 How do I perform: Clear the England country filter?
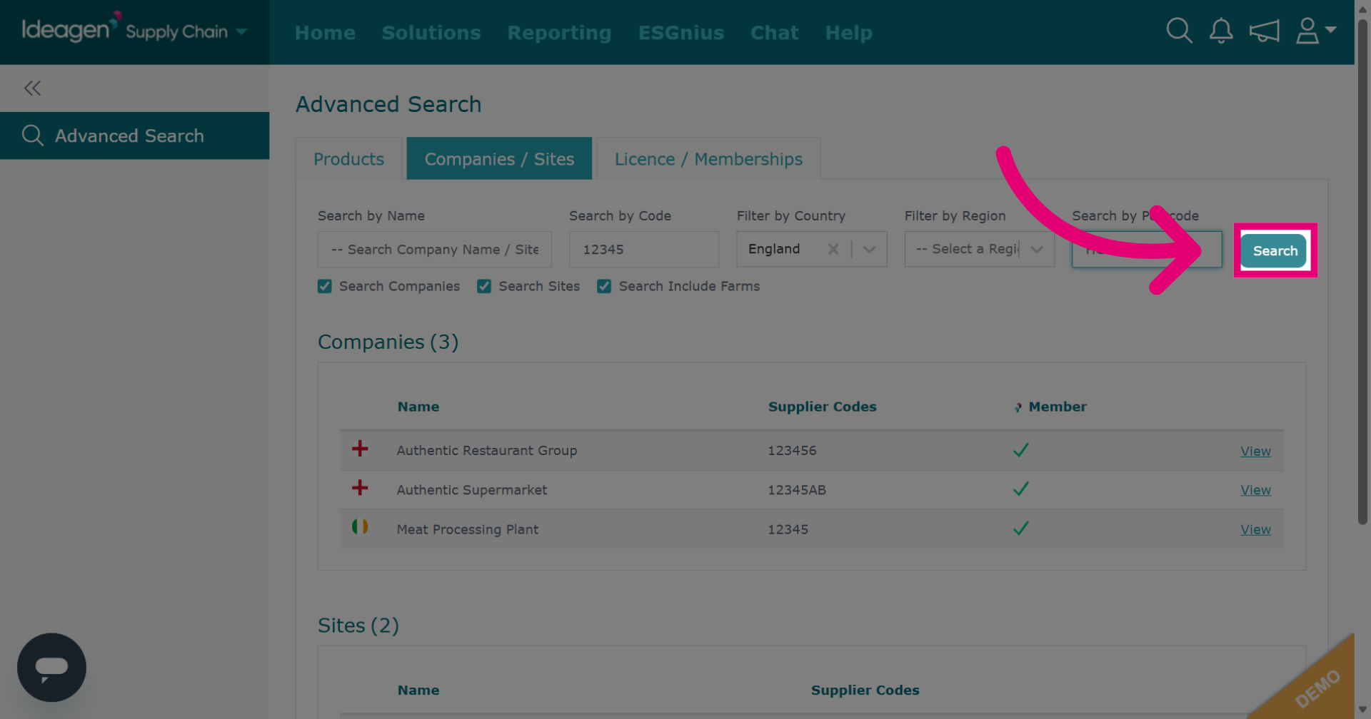click(x=833, y=249)
